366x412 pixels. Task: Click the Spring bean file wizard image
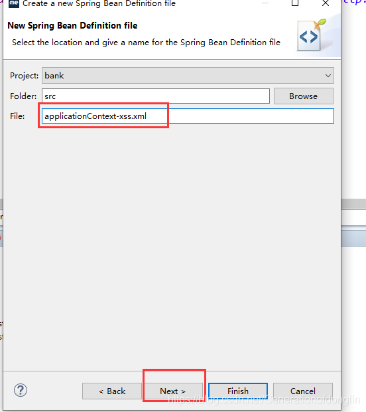pos(312,35)
